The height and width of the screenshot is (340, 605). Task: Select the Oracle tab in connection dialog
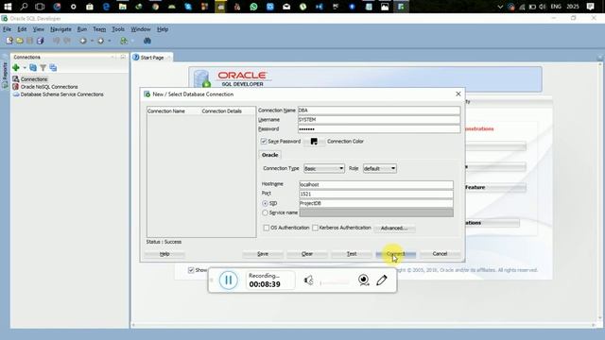[269, 155]
